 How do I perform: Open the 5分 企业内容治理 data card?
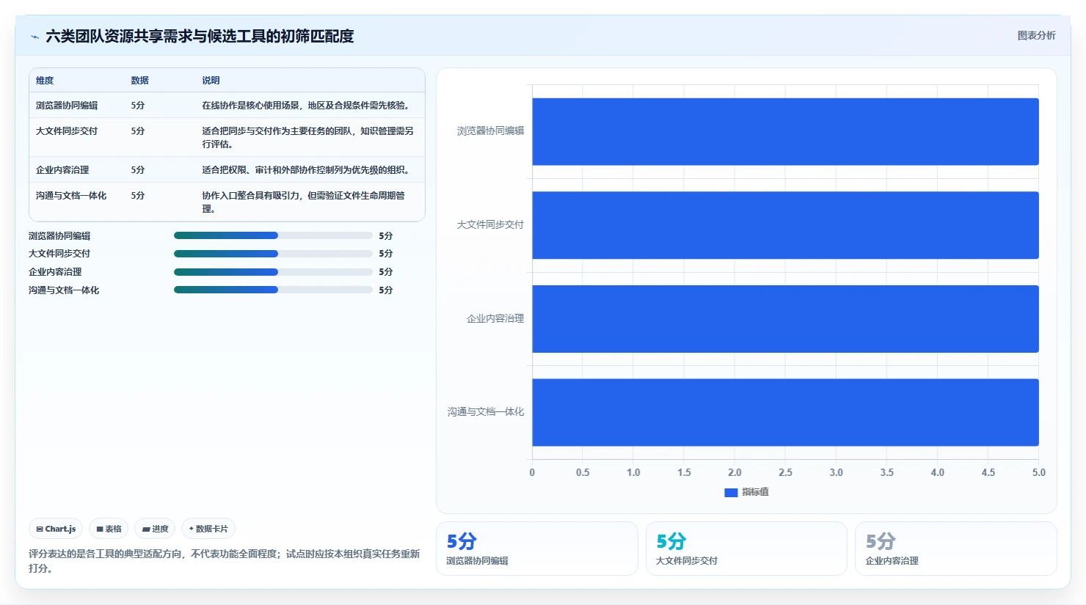[x=956, y=549]
